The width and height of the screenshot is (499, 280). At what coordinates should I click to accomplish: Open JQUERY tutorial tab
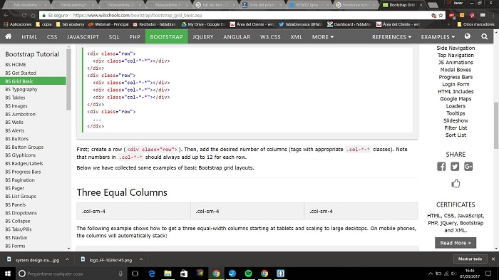(x=202, y=37)
